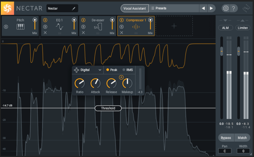Click the Digital mode icon

tap(77, 70)
